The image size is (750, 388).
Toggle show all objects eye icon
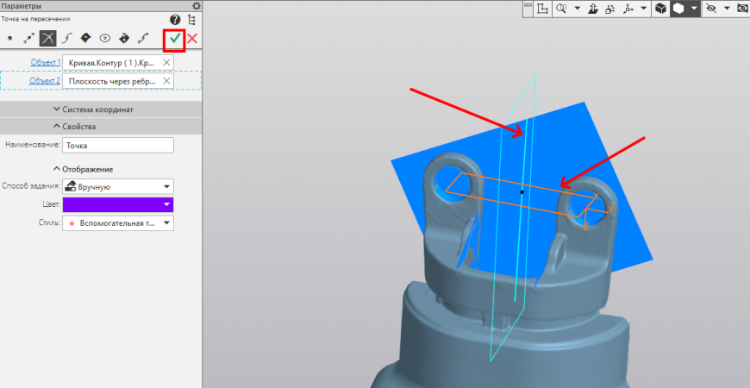pyautogui.click(x=742, y=8)
